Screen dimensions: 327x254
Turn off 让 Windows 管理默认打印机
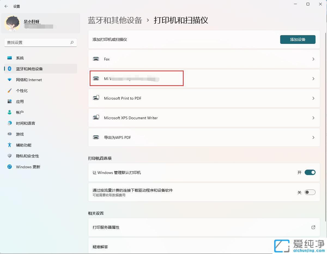click(310, 172)
